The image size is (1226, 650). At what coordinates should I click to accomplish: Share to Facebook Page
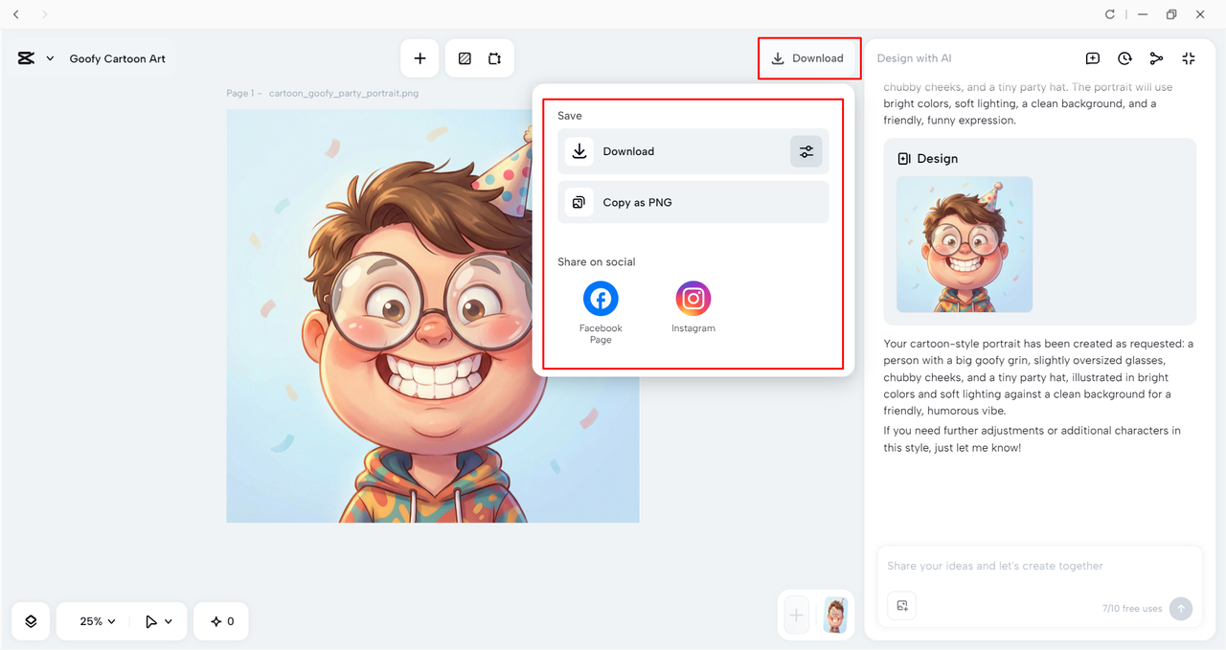(601, 312)
